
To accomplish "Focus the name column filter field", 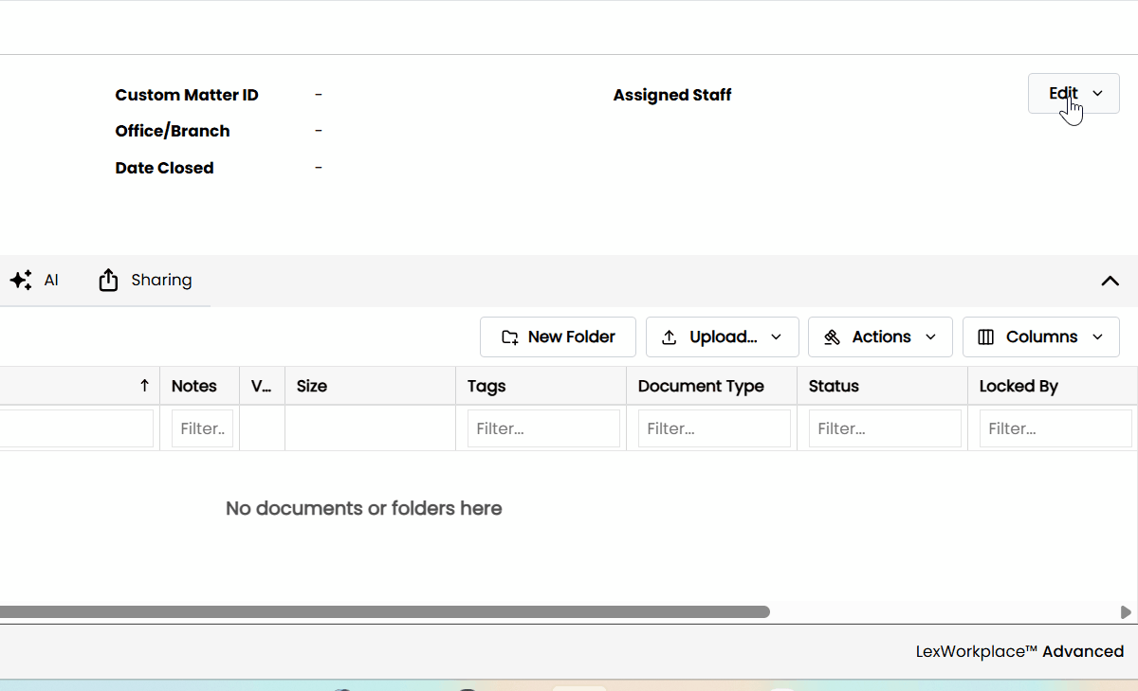I will click(76, 428).
